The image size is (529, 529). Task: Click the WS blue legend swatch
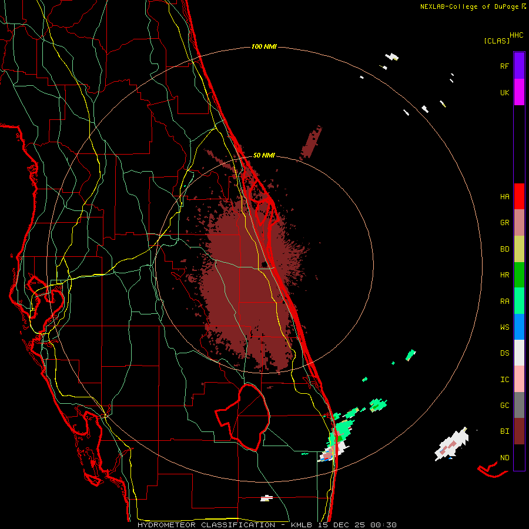point(519,327)
